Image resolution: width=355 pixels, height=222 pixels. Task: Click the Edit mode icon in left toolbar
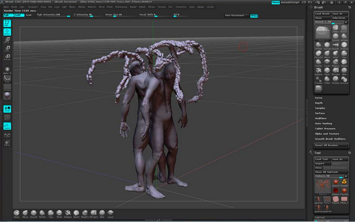point(8,24)
